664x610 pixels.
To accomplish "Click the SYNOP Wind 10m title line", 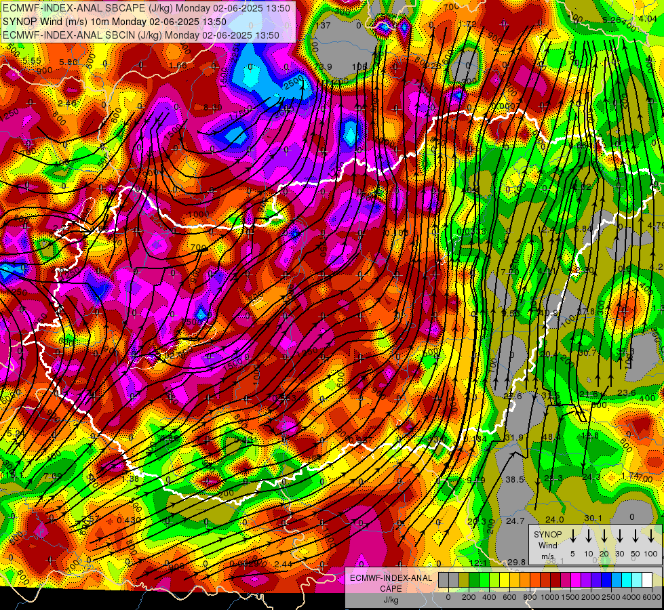I will pyautogui.click(x=115, y=22).
